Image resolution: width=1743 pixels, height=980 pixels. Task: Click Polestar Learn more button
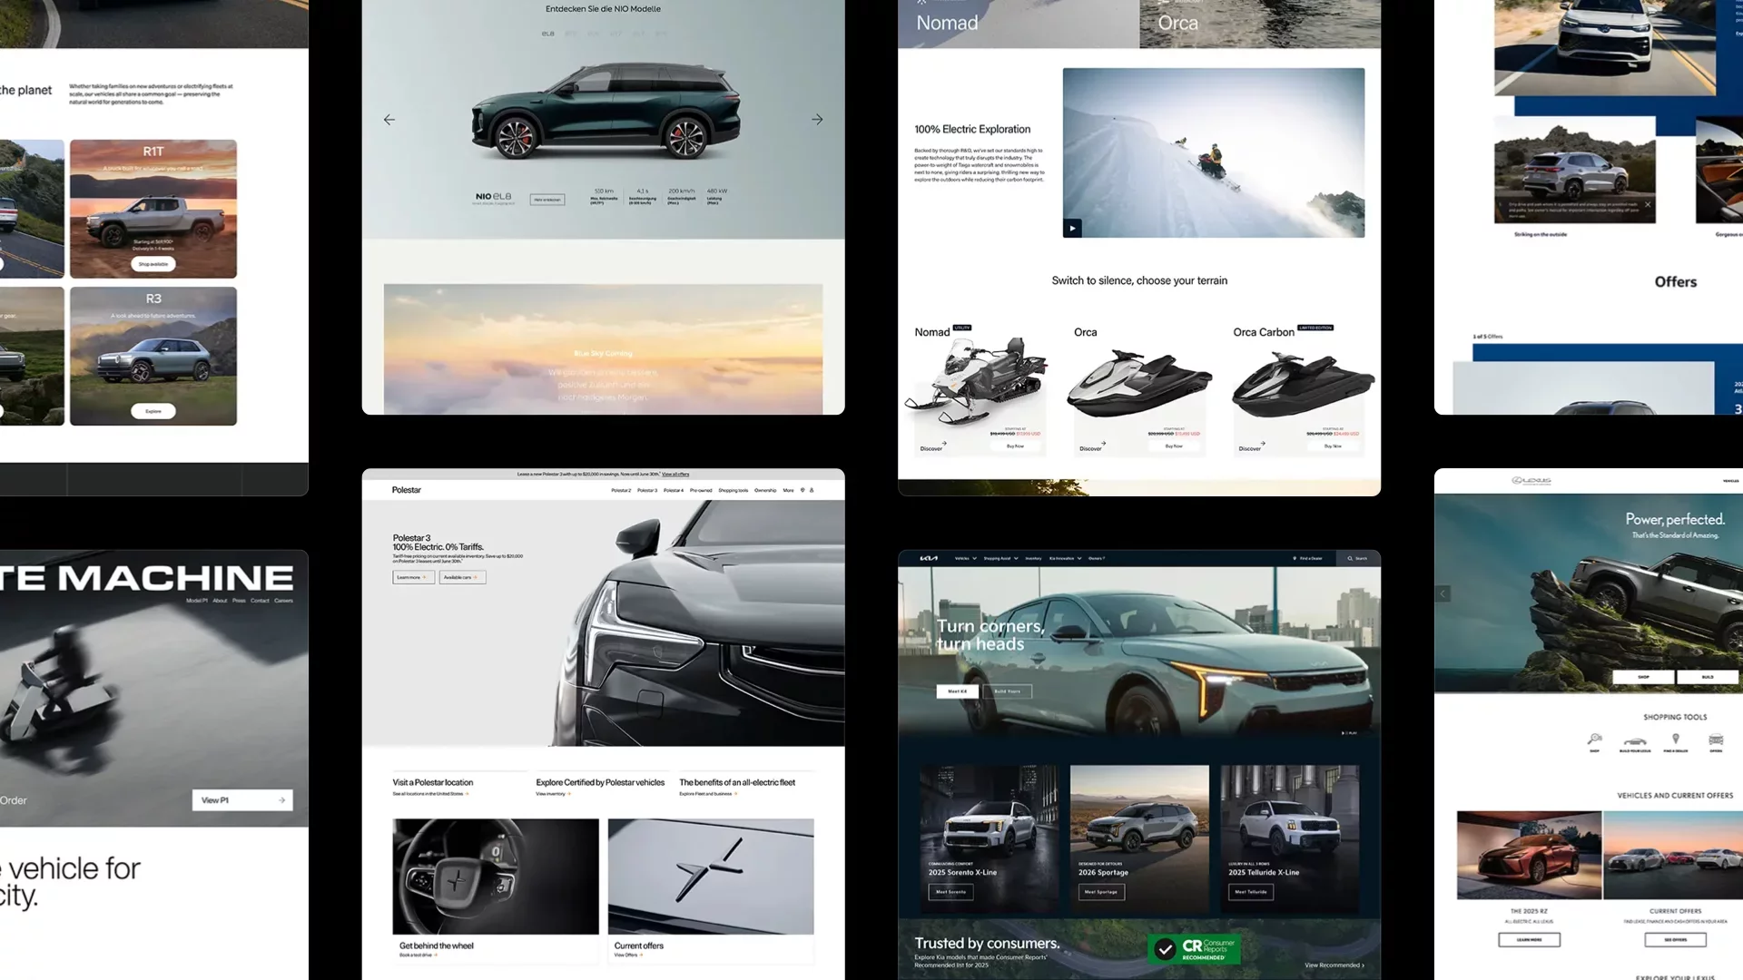(413, 577)
